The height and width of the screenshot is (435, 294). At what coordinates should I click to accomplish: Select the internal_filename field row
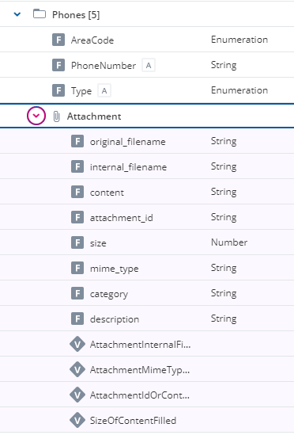147,166
